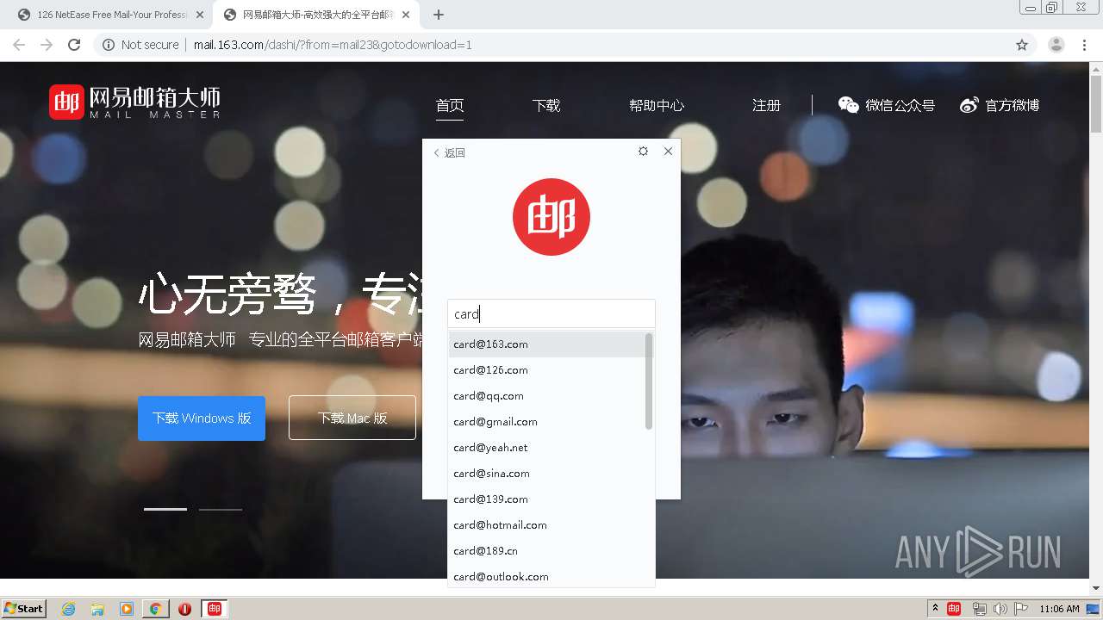Open the volume tray icon
Image resolution: width=1103 pixels, height=620 pixels.
[1000, 609]
